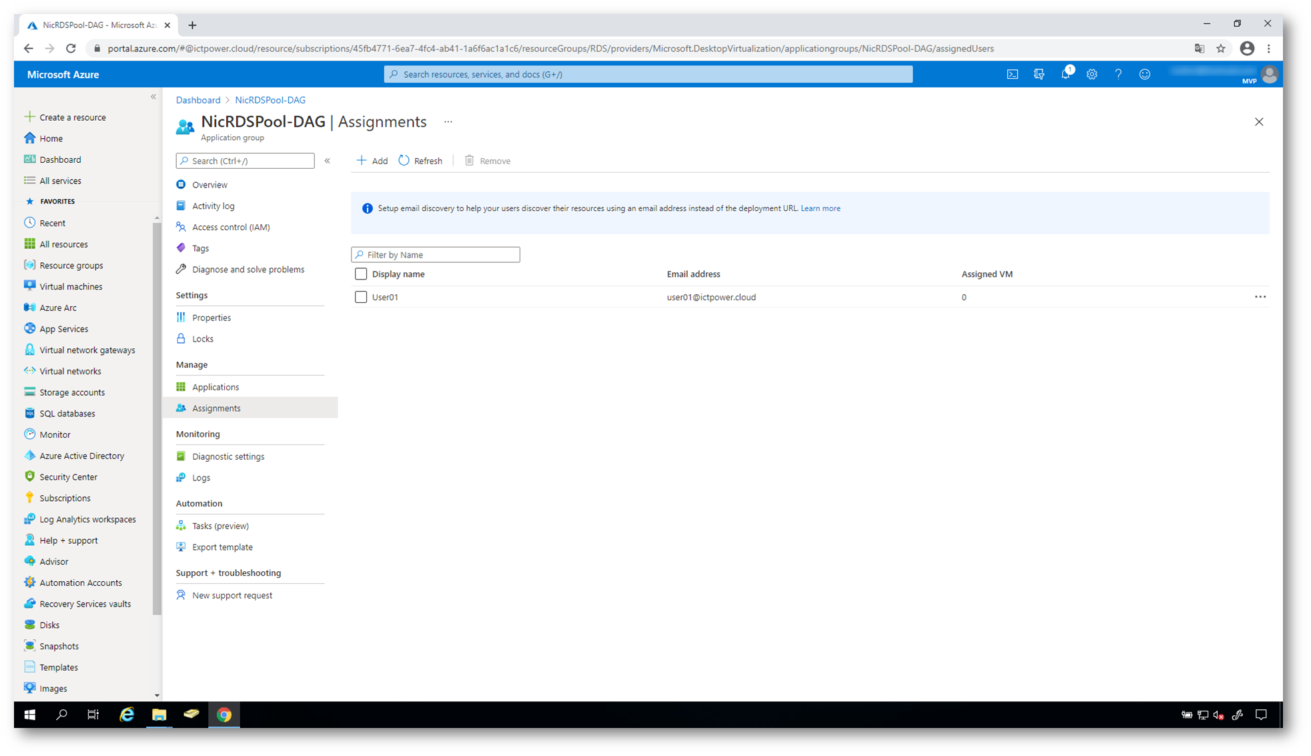Open Disks in the sidebar

(x=49, y=625)
